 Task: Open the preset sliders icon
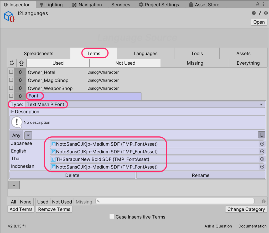click(260, 13)
